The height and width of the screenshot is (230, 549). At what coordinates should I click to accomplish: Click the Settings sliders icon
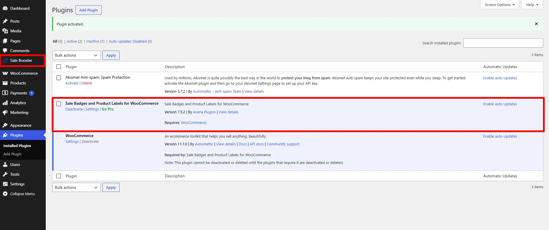pyautogui.click(x=5, y=184)
